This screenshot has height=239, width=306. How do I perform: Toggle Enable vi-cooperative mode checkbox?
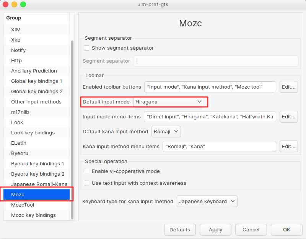tap(86, 171)
